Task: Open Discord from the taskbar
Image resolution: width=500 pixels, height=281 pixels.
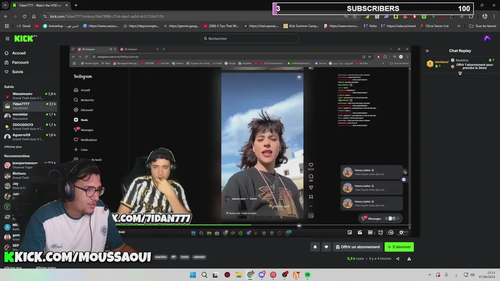Action: click(x=262, y=275)
